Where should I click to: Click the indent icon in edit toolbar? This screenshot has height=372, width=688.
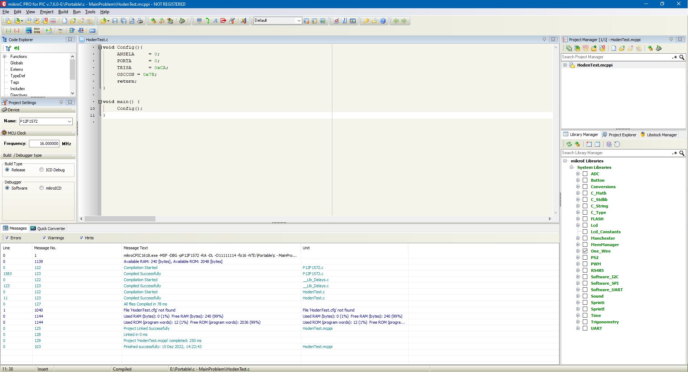click(x=72, y=30)
